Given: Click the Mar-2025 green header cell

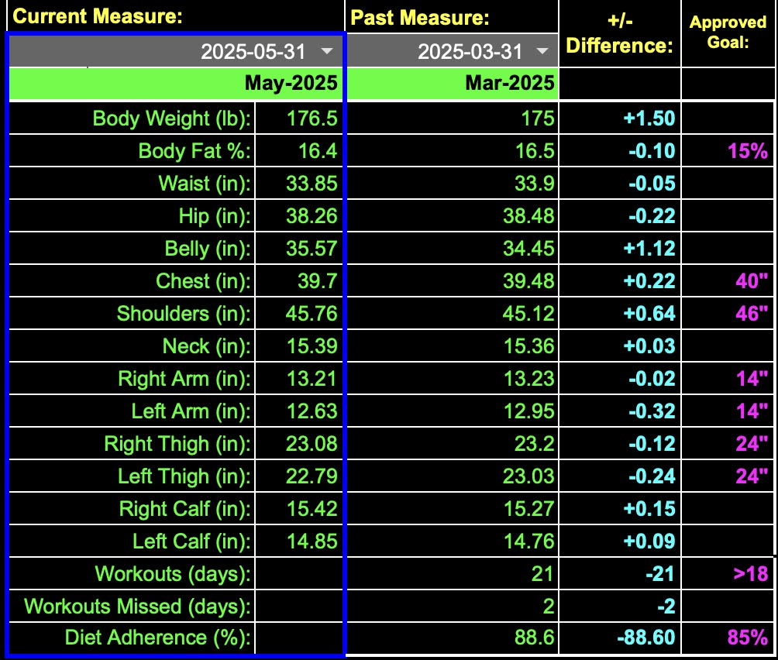Looking at the screenshot, I should (x=510, y=84).
